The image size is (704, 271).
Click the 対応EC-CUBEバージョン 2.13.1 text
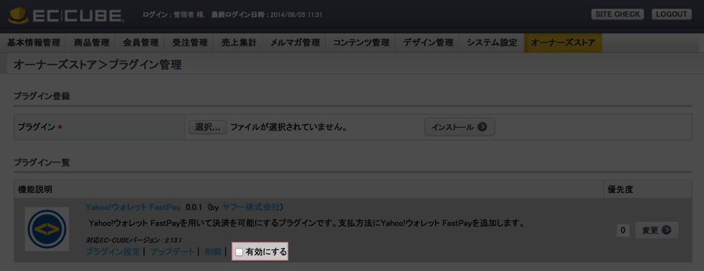click(133, 240)
